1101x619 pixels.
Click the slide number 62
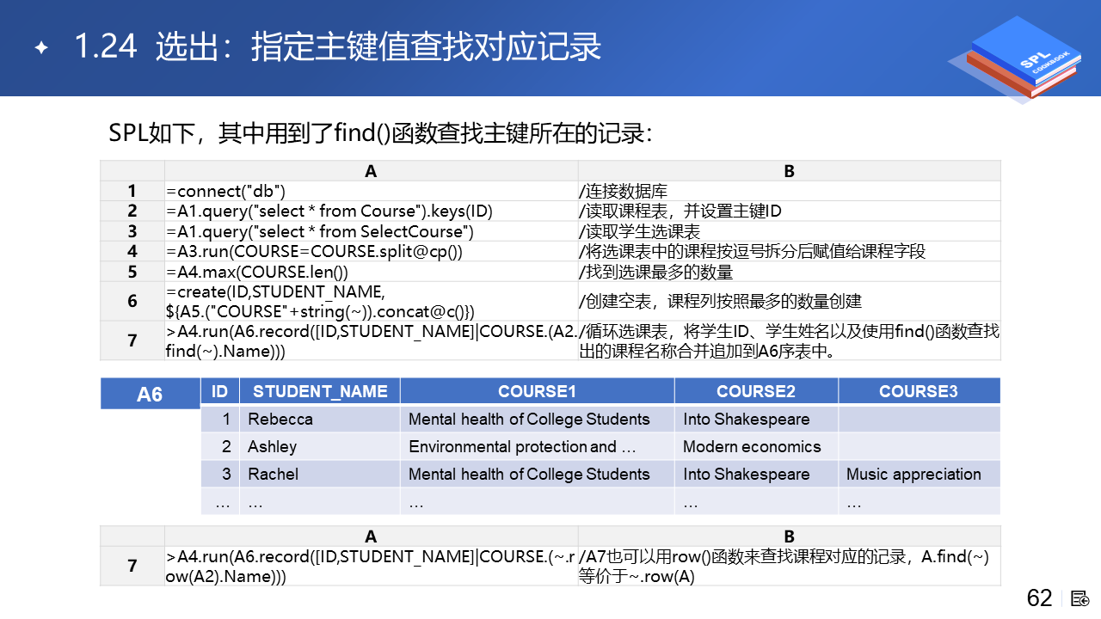point(1039,598)
